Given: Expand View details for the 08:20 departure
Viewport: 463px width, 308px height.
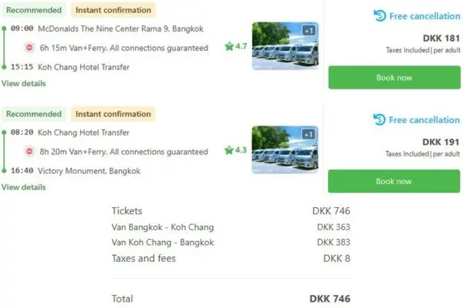Looking at the screenshot, I should 23,187.
